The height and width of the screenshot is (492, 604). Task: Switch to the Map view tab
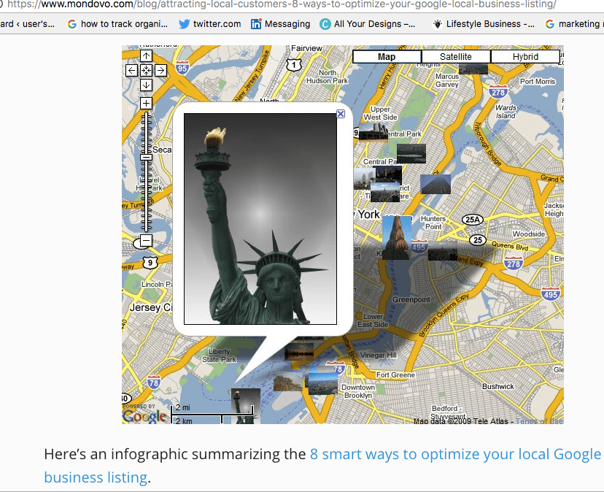[x=387, y=57]
